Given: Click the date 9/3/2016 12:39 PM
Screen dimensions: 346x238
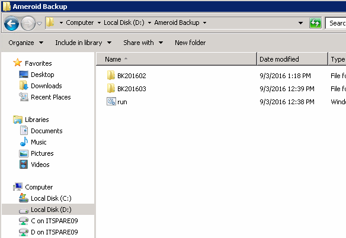Looking at the screenshot, I should pyautogui.click(x=287, y=89).
